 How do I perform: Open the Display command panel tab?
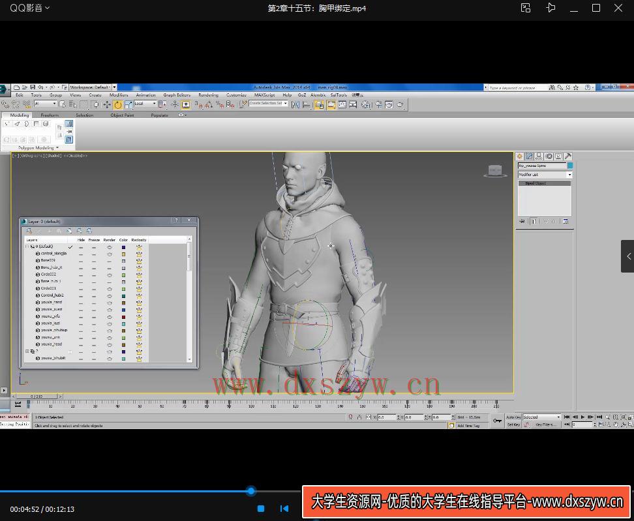[558, 156]
